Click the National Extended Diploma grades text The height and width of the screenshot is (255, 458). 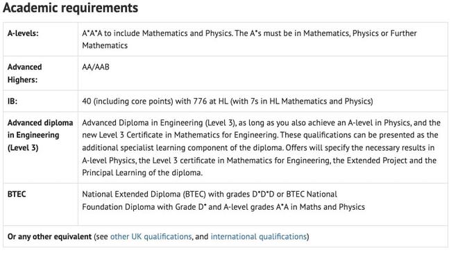tap(210, 194)
